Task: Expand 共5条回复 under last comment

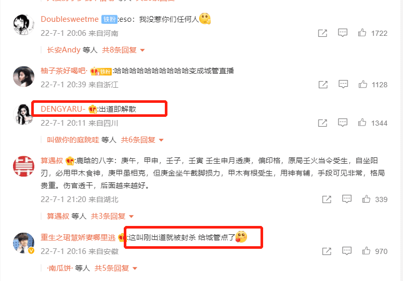Action: tap(115, 268)
